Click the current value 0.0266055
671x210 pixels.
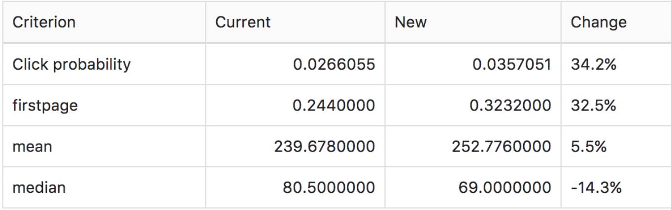pos(334,64)
